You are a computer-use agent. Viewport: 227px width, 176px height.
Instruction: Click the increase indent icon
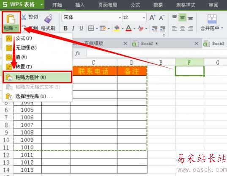coord(163,28)
